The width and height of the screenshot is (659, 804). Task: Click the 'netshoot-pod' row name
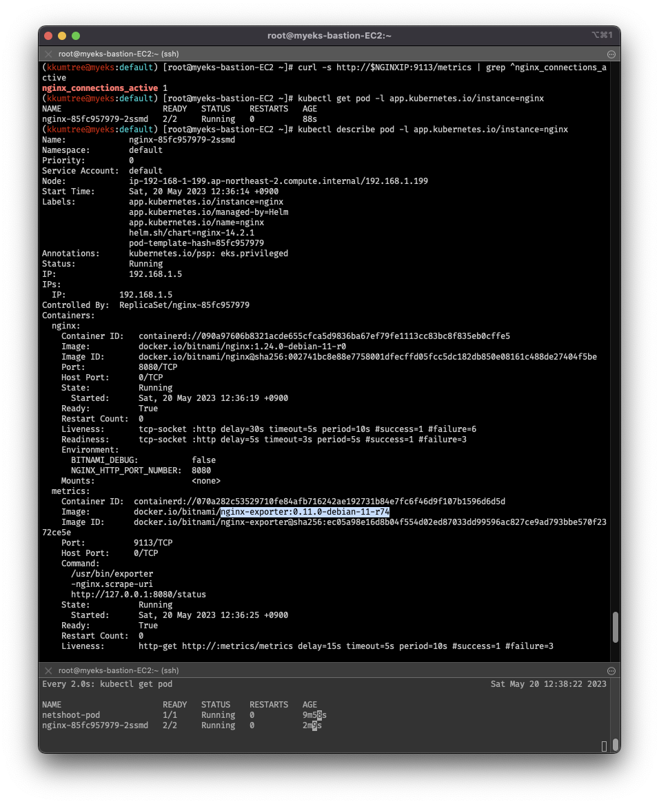[71, 715]
